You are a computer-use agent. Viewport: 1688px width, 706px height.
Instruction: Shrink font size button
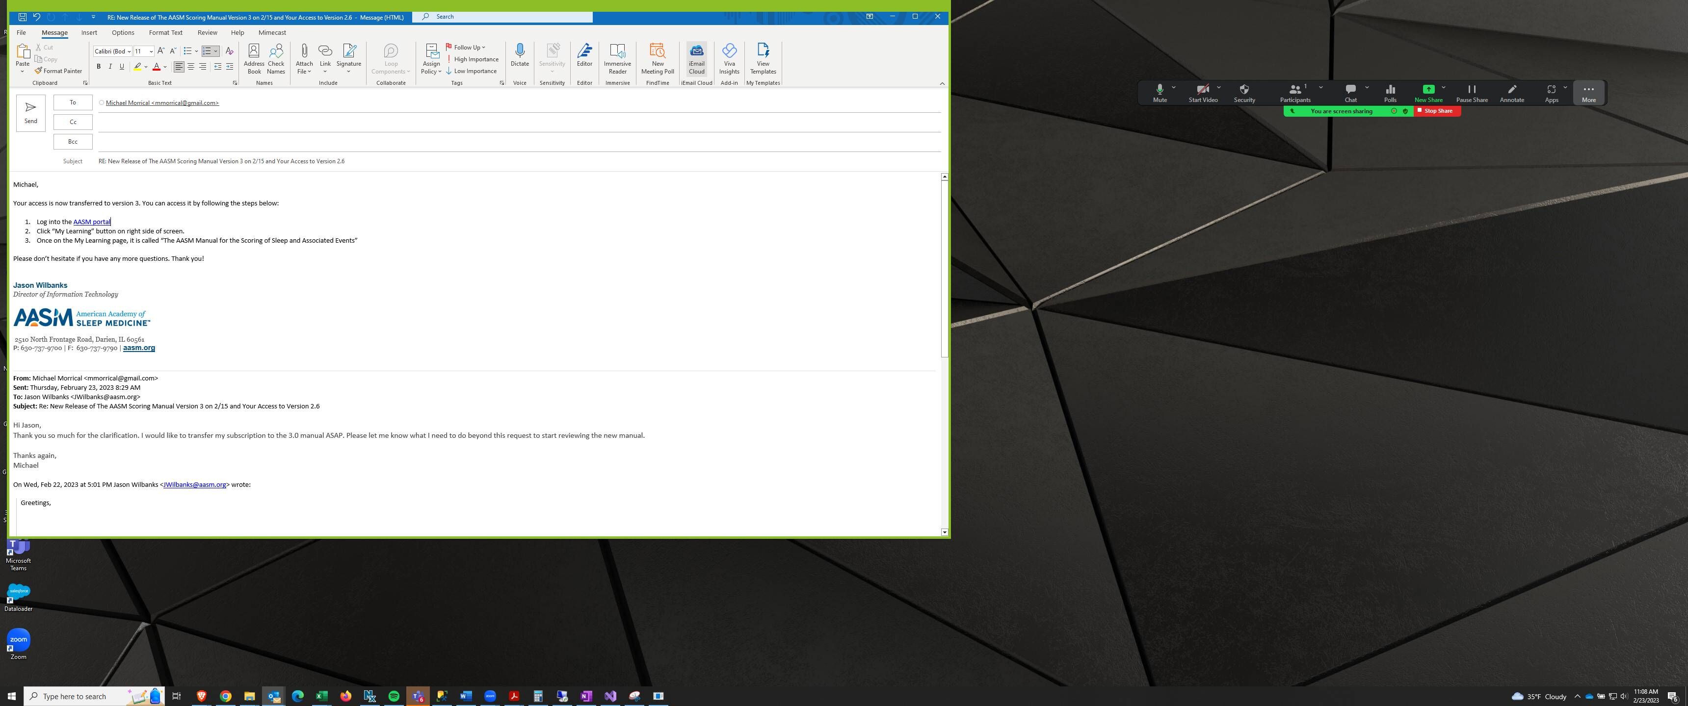173,51
